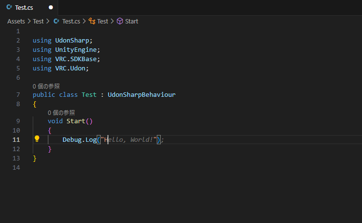Click the C# file icon in the breadcrumb
This screenshot has height=223, width=362.
click(57, 22)
